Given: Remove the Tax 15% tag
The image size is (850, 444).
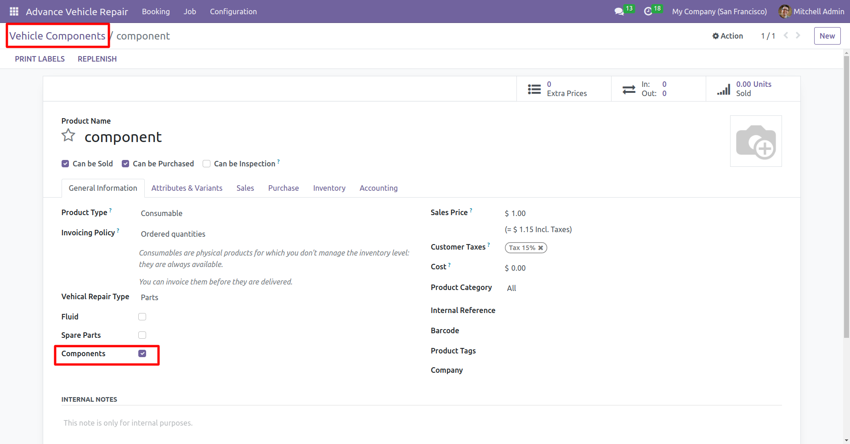Looking at the screenshot, I should click(x=541, y=248).
